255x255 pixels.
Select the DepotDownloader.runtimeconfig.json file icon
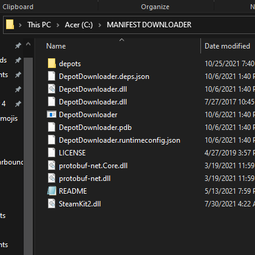pyautogui.click(x=52, y=140)
